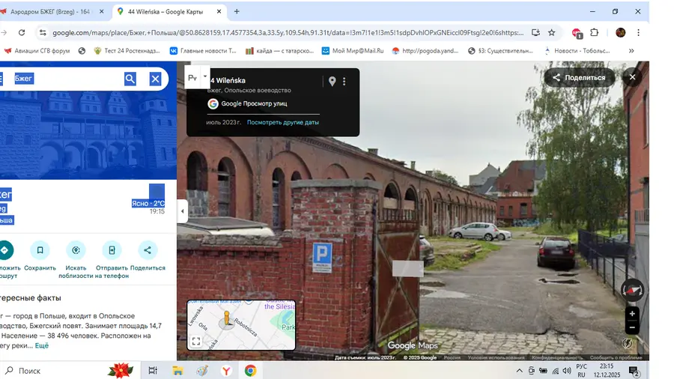Expand the minimap with the fullscreen icon

[196, 342]
